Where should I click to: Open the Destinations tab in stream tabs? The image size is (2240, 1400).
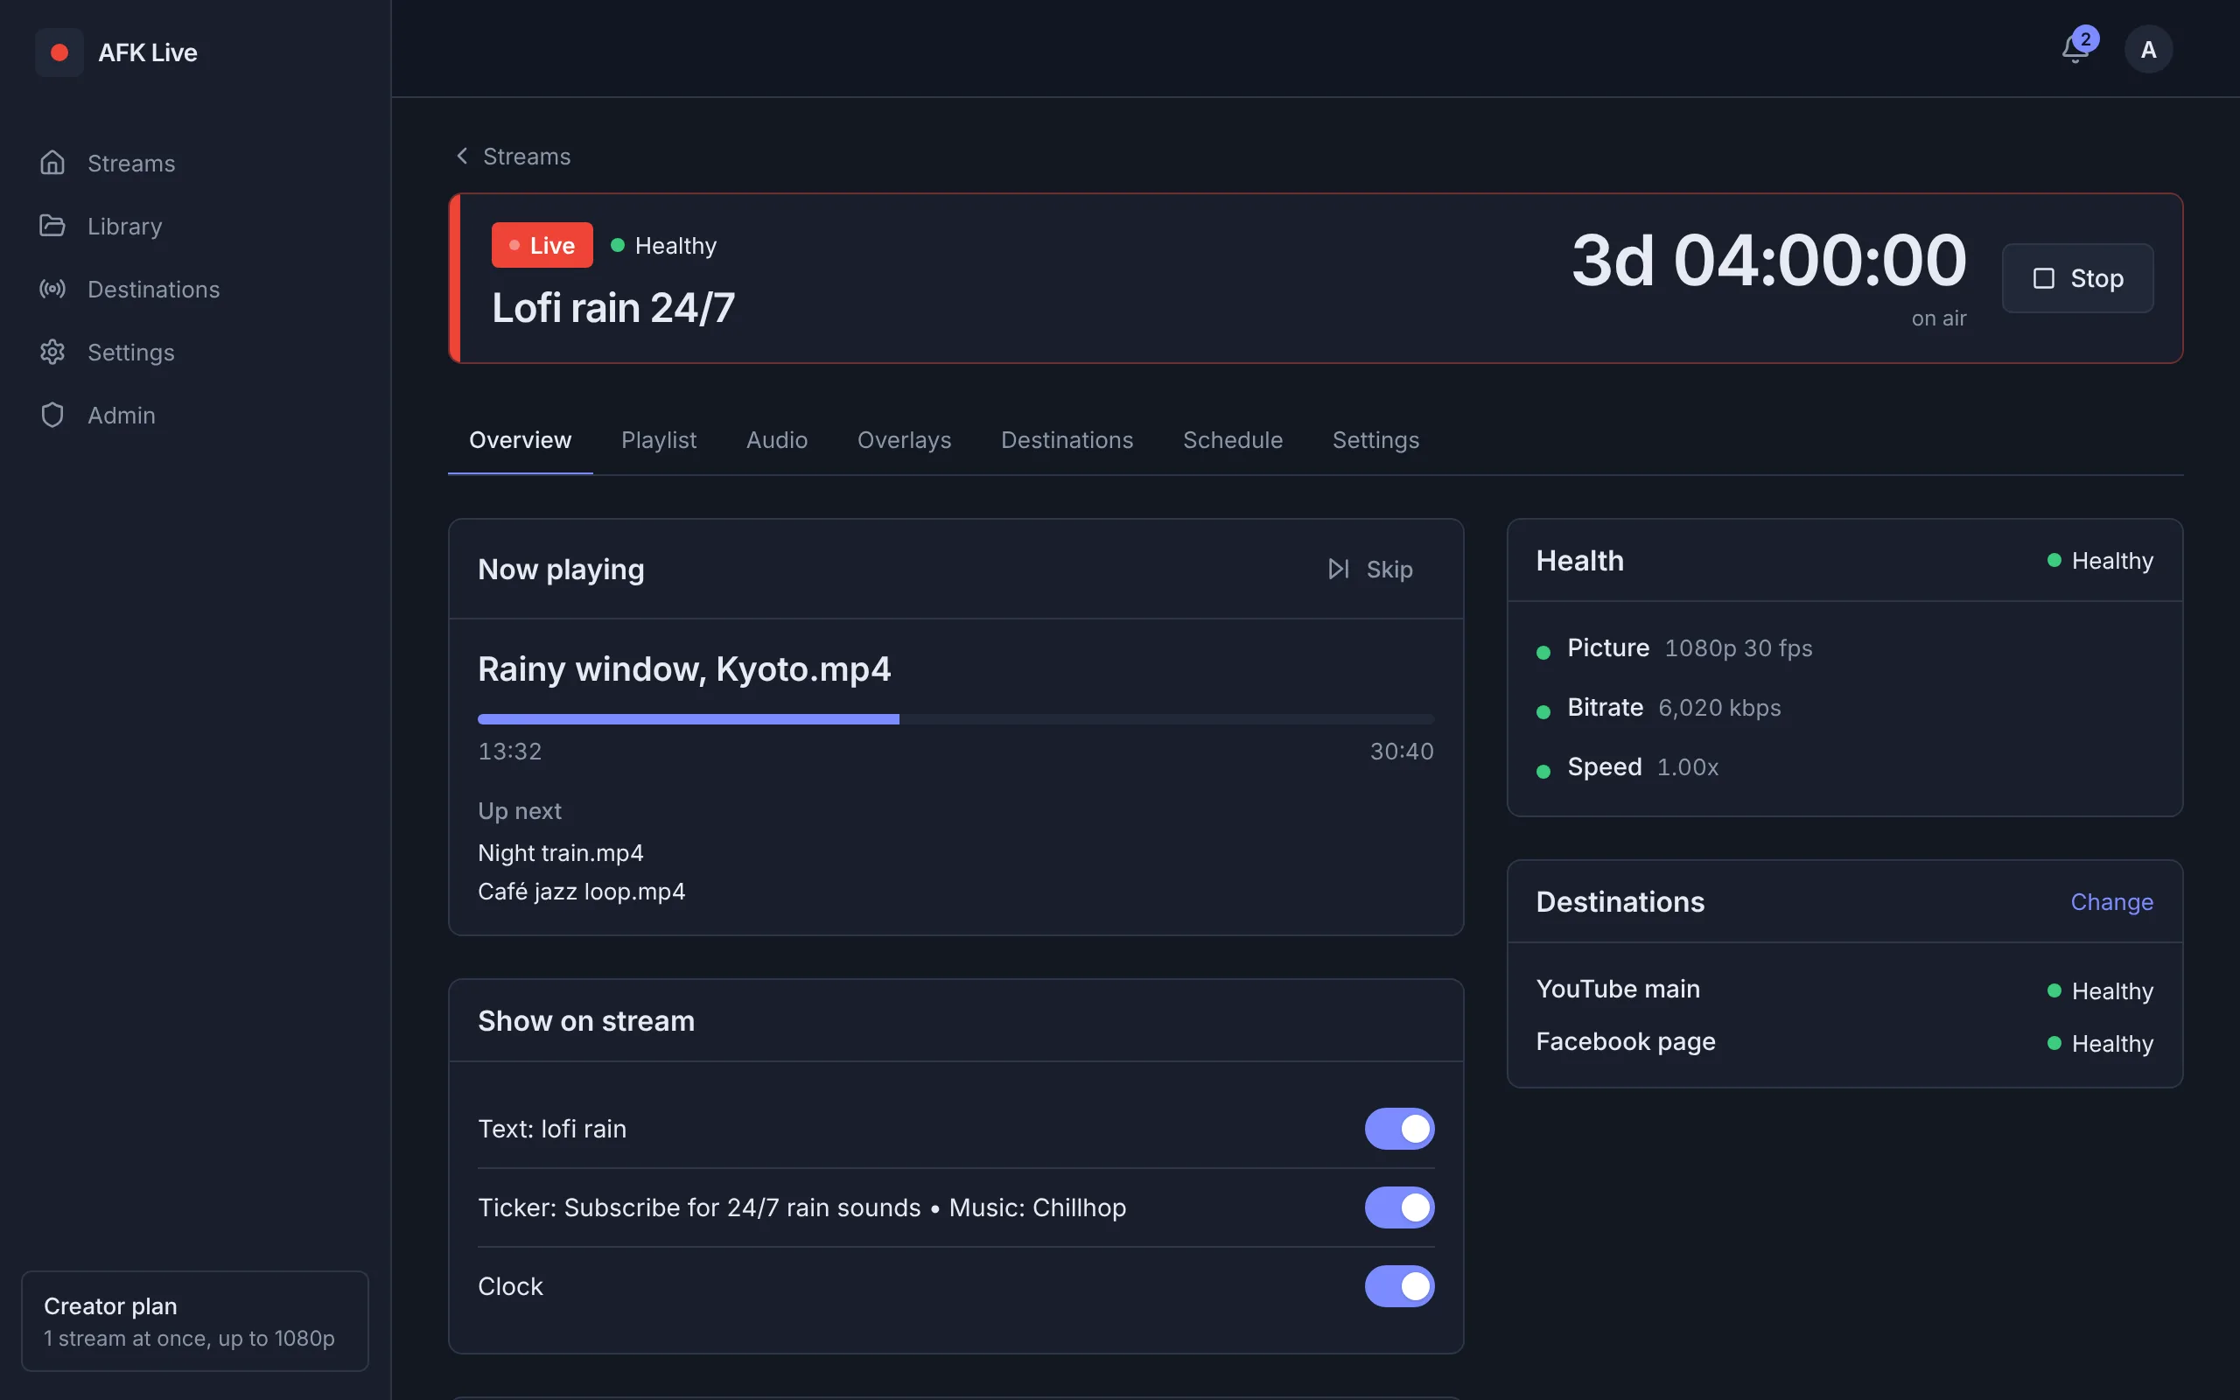tap(1067, 440)
